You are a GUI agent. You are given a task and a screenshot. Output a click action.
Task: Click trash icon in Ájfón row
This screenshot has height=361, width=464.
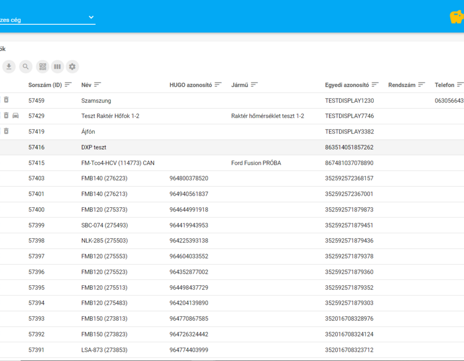(6, 131)
